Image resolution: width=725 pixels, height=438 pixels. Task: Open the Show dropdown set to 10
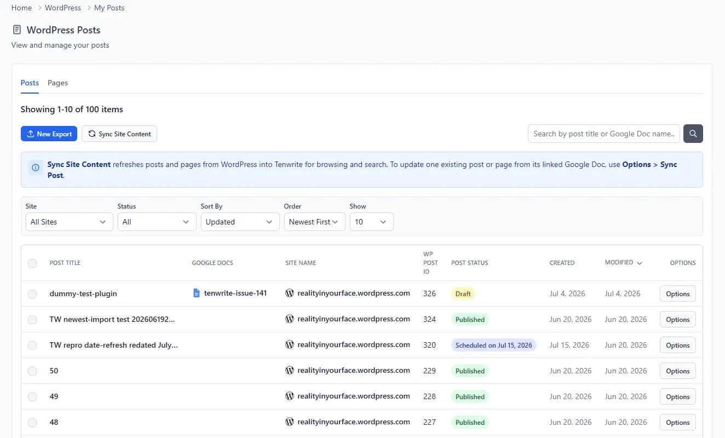pos(372,222)
